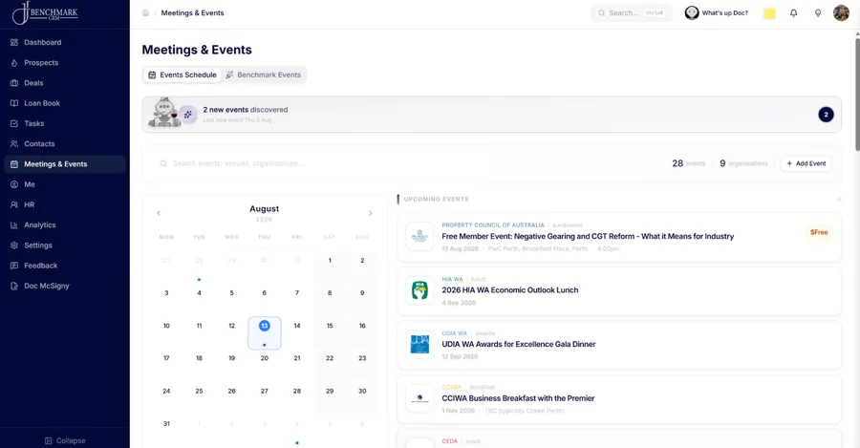Click the $Free price badge

point(819,232)
